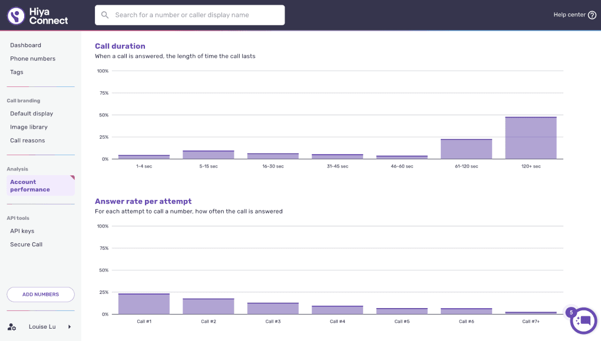Click the Help center link
The height and width of the screenshot is (341, 601).
point(569,15)
